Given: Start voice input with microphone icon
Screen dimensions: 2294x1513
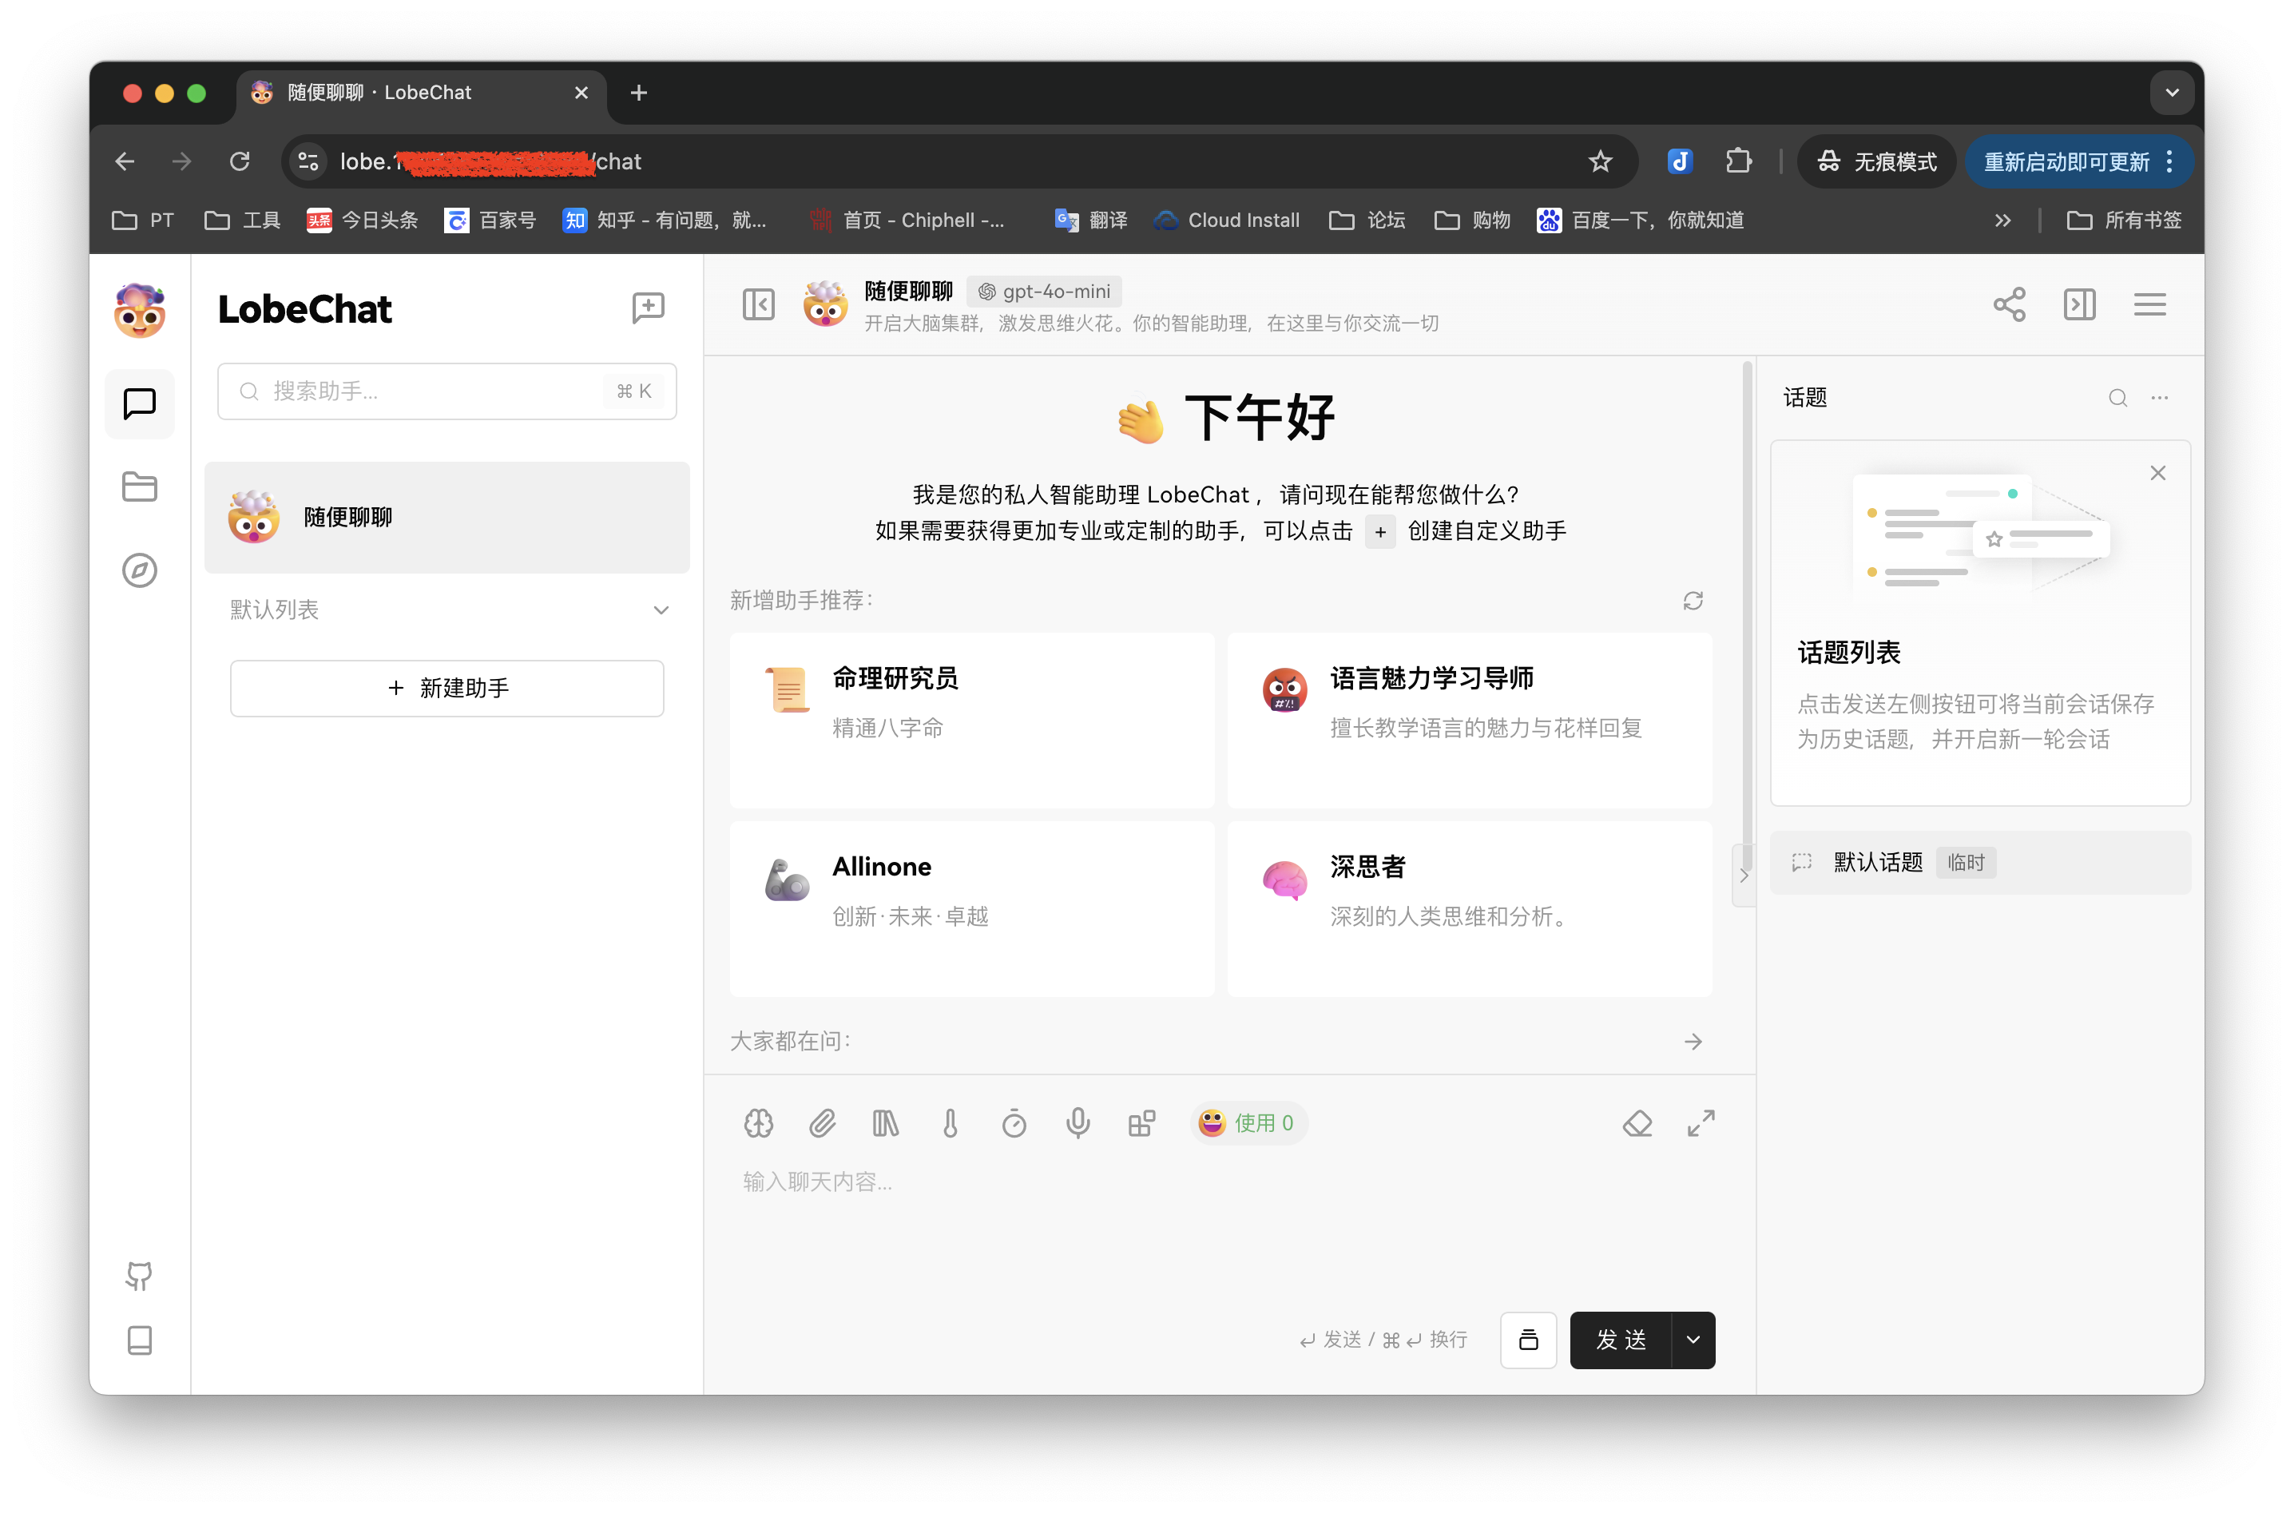Looking at the screenshot, I should (x=1078, y=1123).
